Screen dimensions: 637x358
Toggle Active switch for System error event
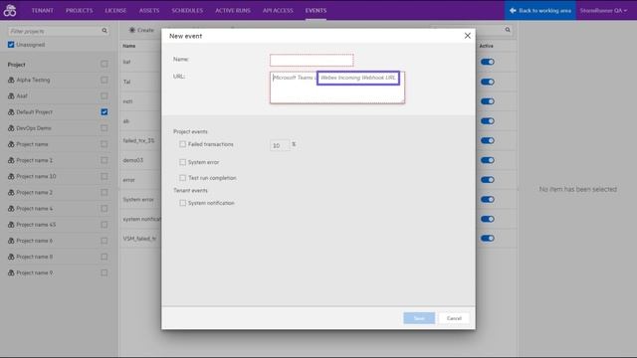[488, 199]
